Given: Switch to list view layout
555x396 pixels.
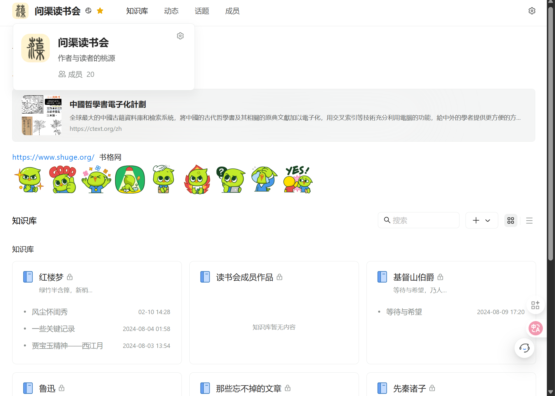Looking at the screenshot, I should pos(529,221).
